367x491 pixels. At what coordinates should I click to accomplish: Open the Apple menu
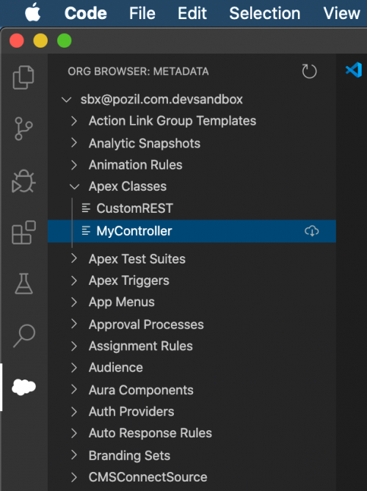pyautogui.click(x=33, y=12)
